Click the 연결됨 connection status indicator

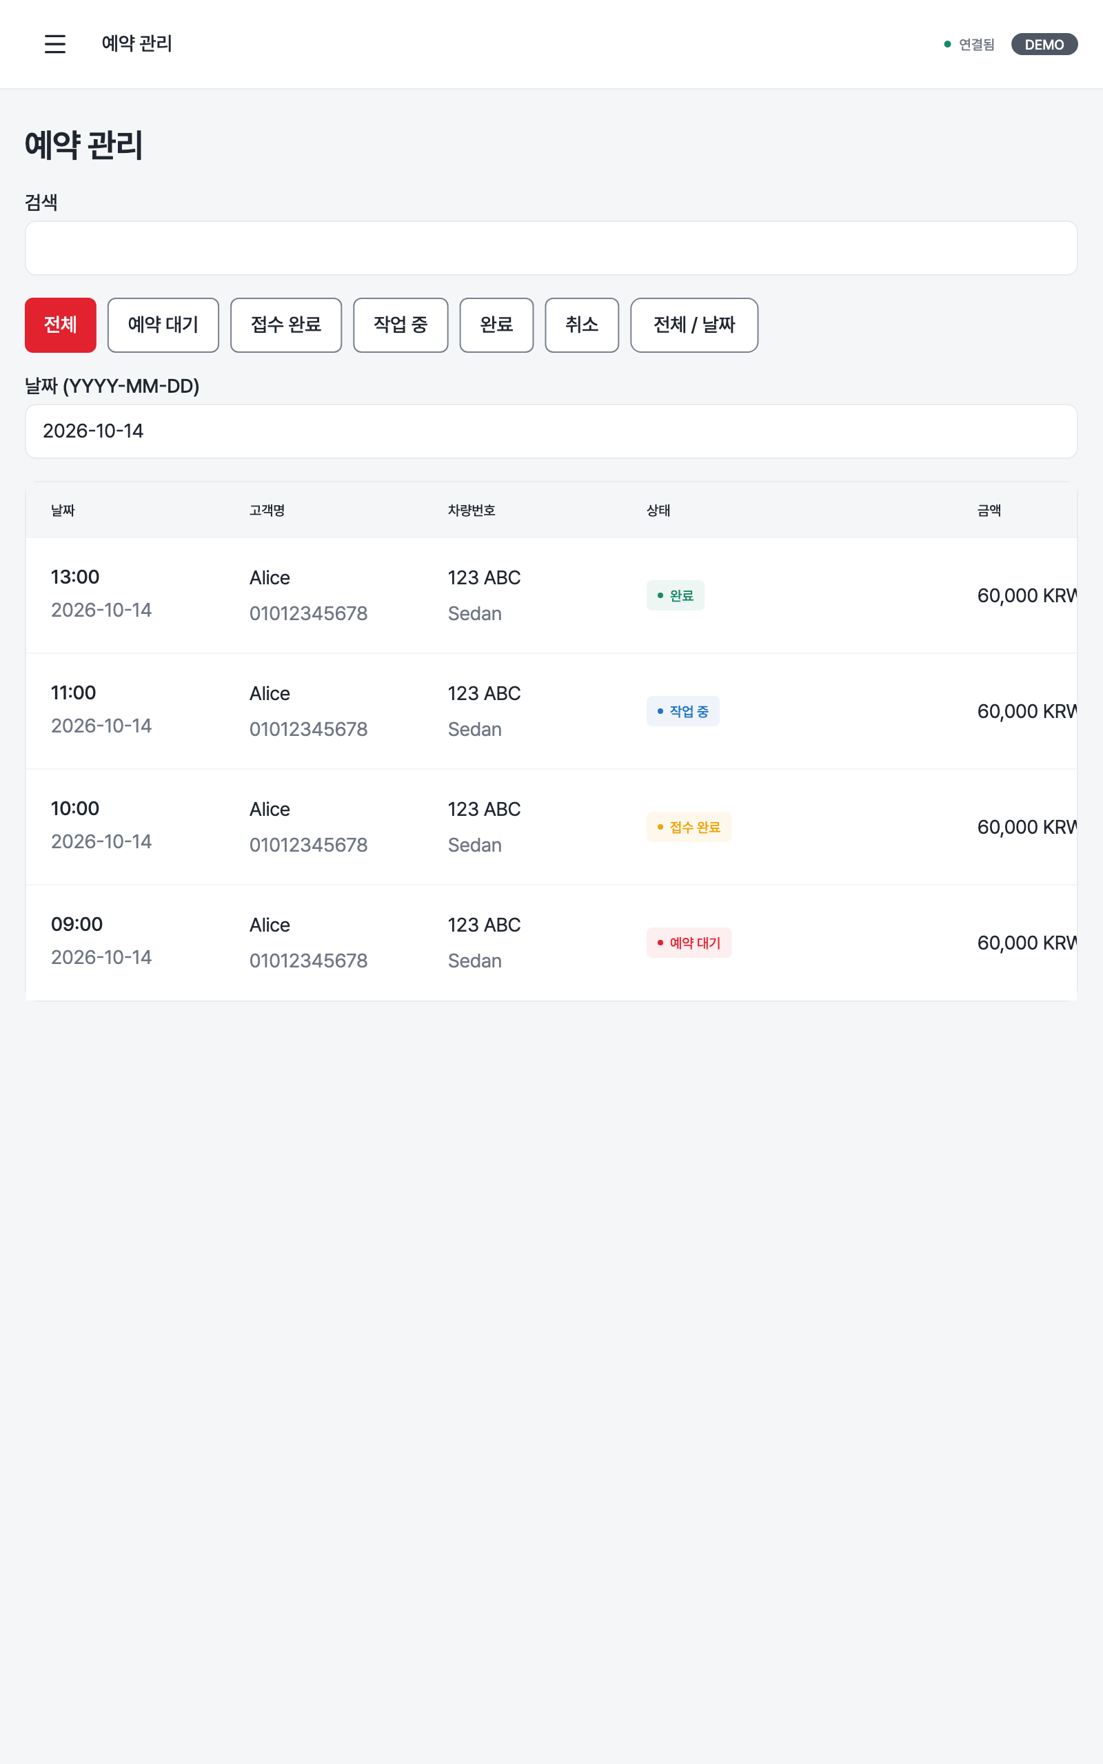(x=969, y=45)
